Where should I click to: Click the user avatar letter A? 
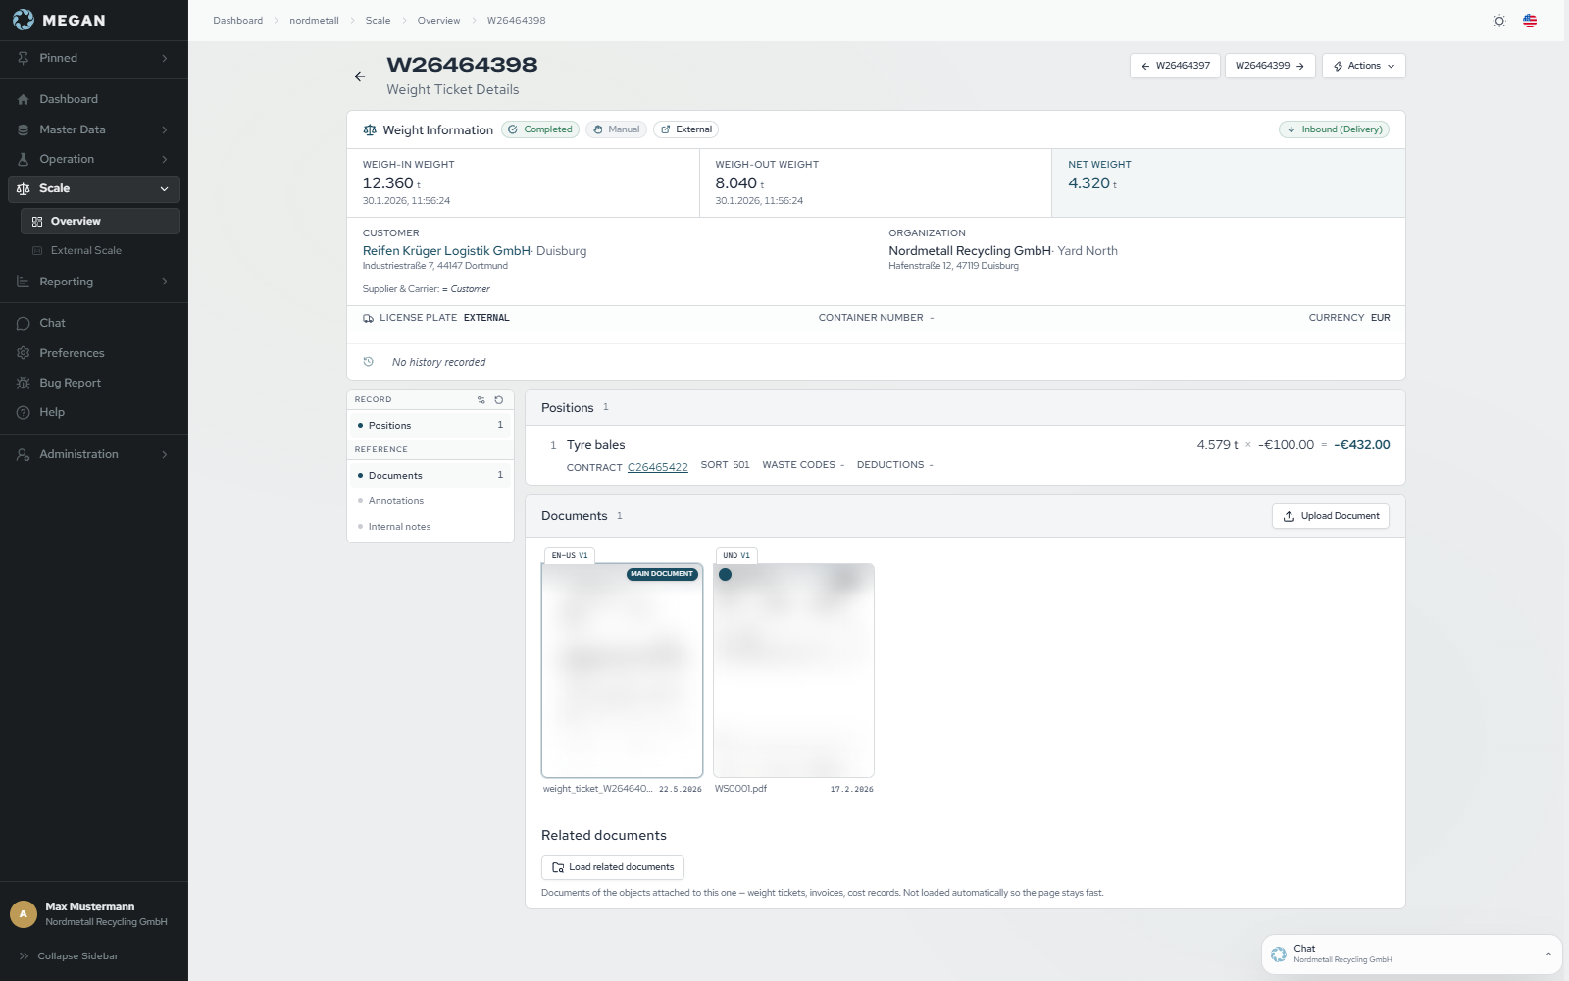pos(24,914)
